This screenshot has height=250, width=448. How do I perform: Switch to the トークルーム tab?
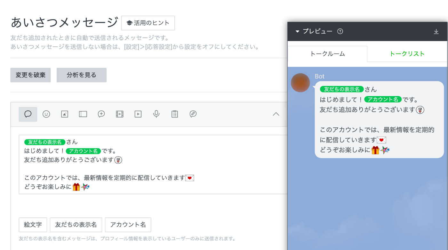click(x=327, y=54)
